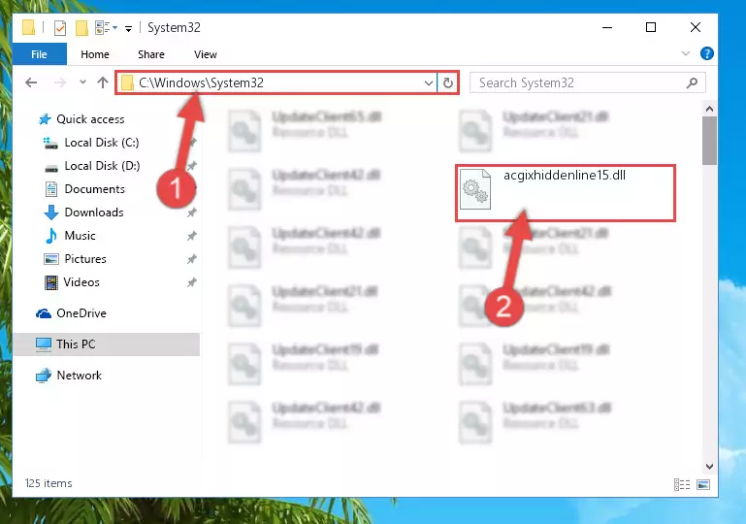Click the Quick access star icon

point(45,119)
